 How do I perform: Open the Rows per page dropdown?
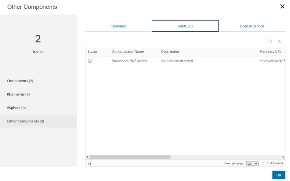coord(252,163)
